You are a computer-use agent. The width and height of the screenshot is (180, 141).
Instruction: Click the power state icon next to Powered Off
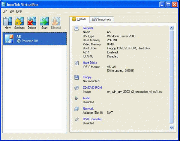pos(19,41)
